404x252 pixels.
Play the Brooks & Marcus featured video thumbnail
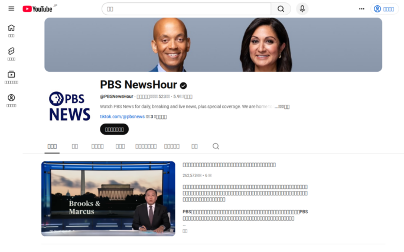(108, 198)
